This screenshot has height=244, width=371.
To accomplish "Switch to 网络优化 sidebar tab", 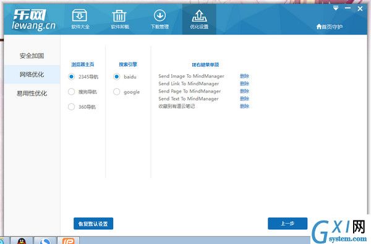I will click(32, 75).
